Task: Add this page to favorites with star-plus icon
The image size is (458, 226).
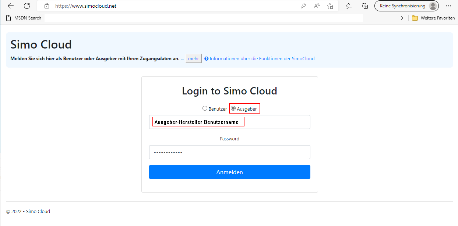Action: [330, 6]
